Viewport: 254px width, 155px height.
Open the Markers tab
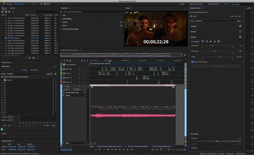click(x=12, y=7)
